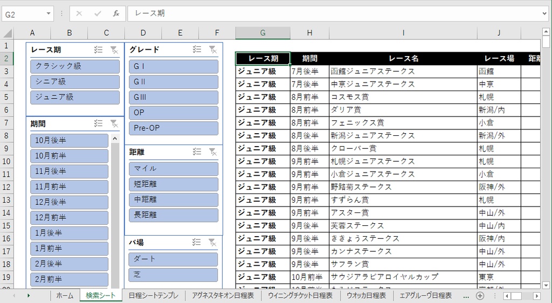The height and width of the screenshot is (303, 552).
Task: Show more sheet tabs via ellipsis
Action: point(466,295)
